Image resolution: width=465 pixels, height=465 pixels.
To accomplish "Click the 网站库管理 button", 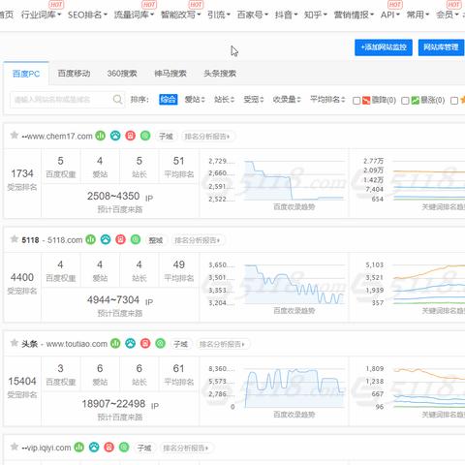I will [441, 47].
